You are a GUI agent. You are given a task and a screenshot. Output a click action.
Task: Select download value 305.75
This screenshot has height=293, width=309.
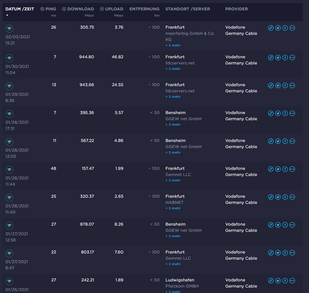pyautogui.click(x=87, y=27)
